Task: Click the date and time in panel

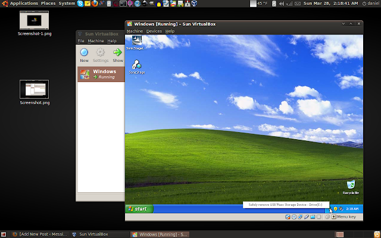Action: [331, 4]
